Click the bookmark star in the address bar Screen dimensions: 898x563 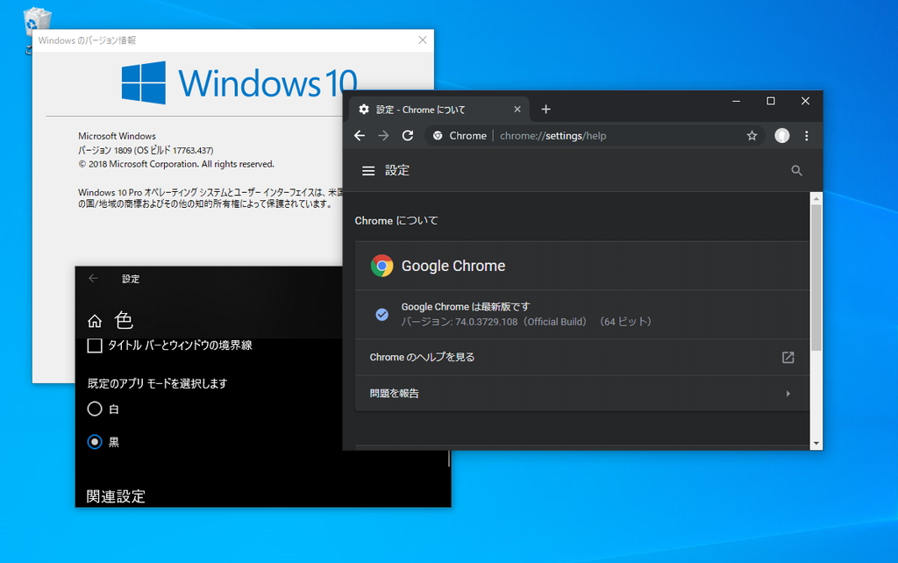(752, 135)
